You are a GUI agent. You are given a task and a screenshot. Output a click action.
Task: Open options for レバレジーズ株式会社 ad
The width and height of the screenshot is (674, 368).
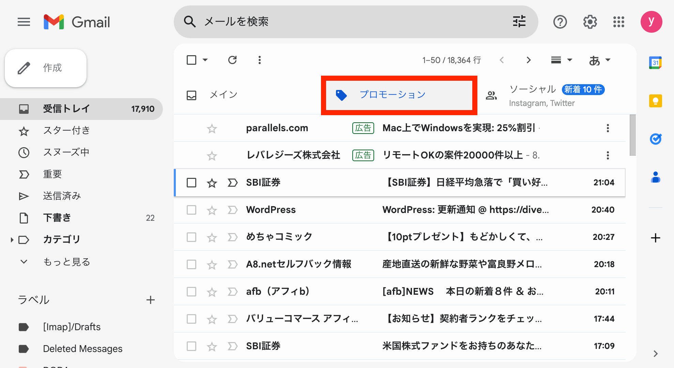click(x=608, y=155)
